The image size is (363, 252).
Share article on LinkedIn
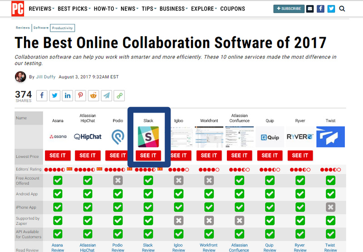pyautogui.click(x=67, y=95)
